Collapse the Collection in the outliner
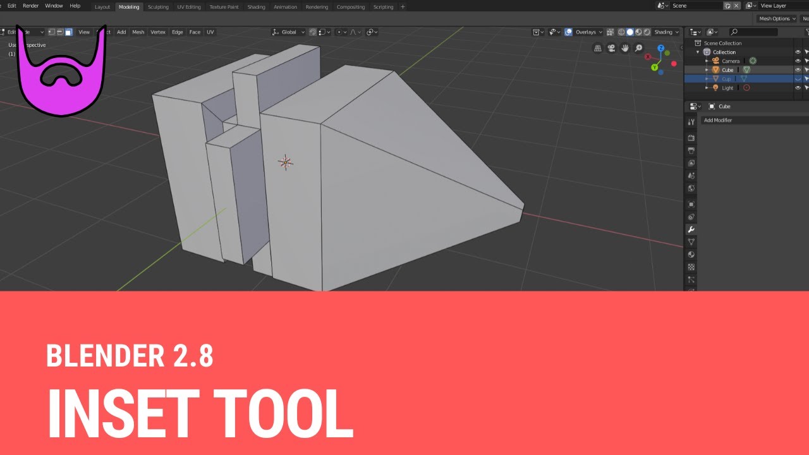Viewport: 809px width, 455px height. click(x=698, y=52)
